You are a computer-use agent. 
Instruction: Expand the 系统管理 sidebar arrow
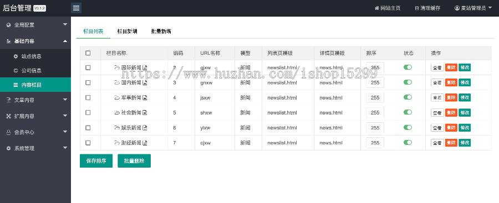(65, 148)
